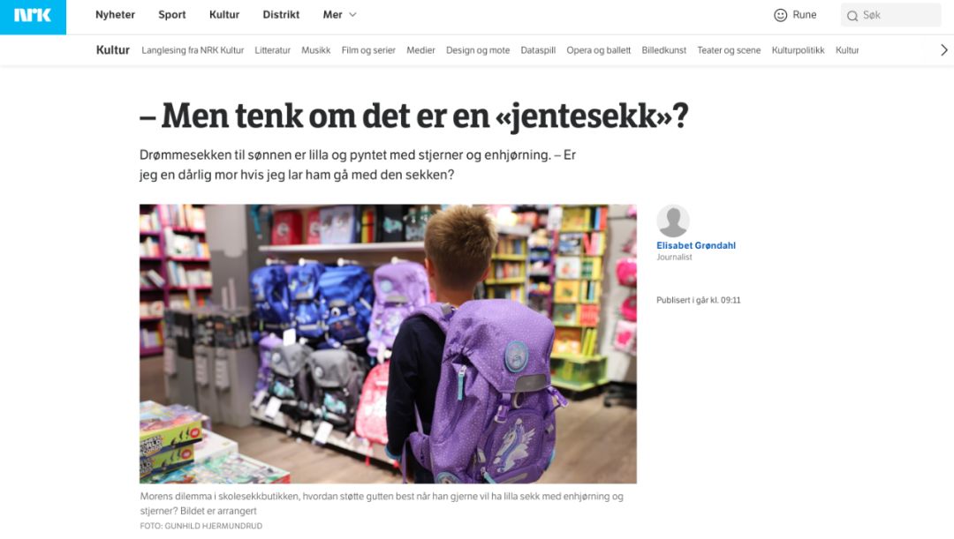954x539 pixels.
Task: Open the Nyheter menu item
Action: tap(115, 15)
